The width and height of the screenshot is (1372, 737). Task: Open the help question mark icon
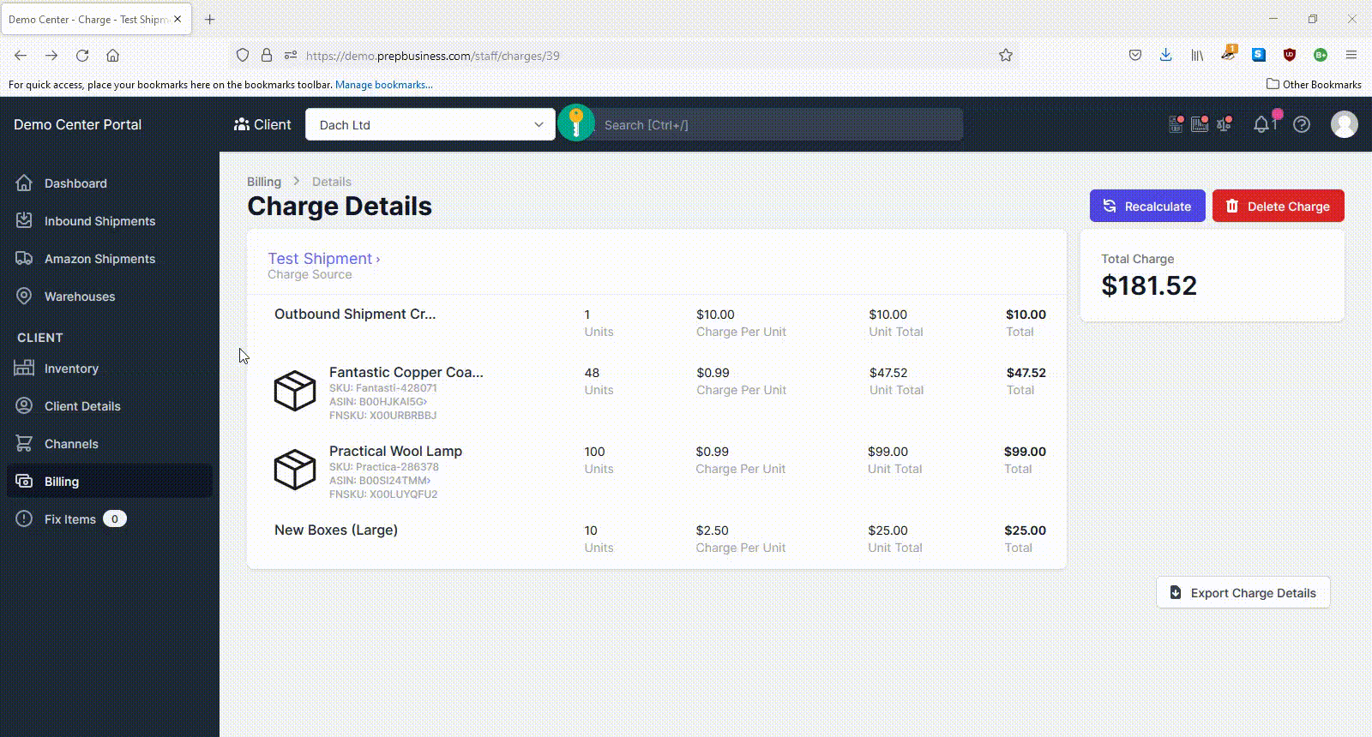click(x=1302, y=124)
